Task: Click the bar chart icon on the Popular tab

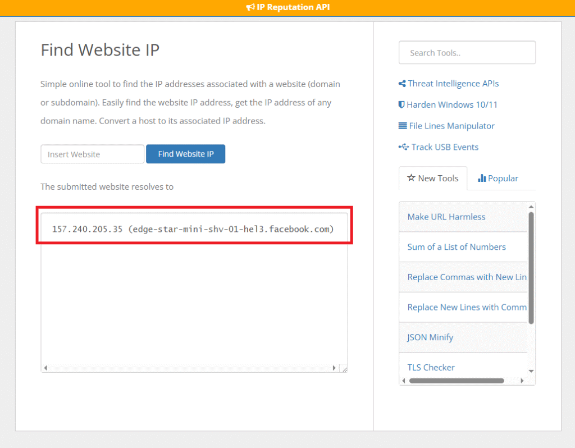Action: (x=482, y=178)
